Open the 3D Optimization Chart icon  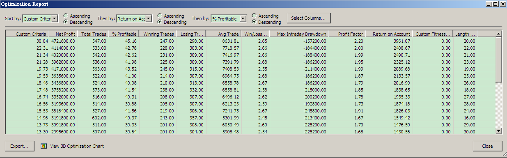click(44, 146)
